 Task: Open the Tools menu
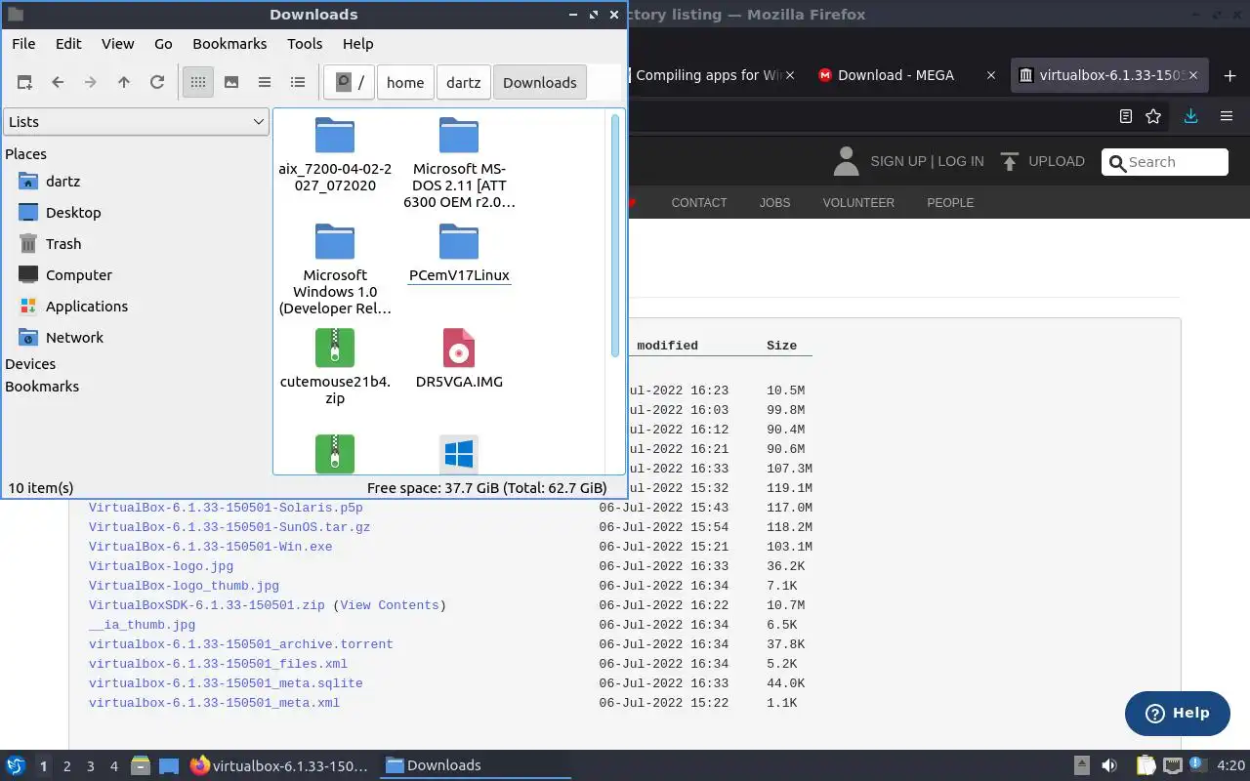305,44
